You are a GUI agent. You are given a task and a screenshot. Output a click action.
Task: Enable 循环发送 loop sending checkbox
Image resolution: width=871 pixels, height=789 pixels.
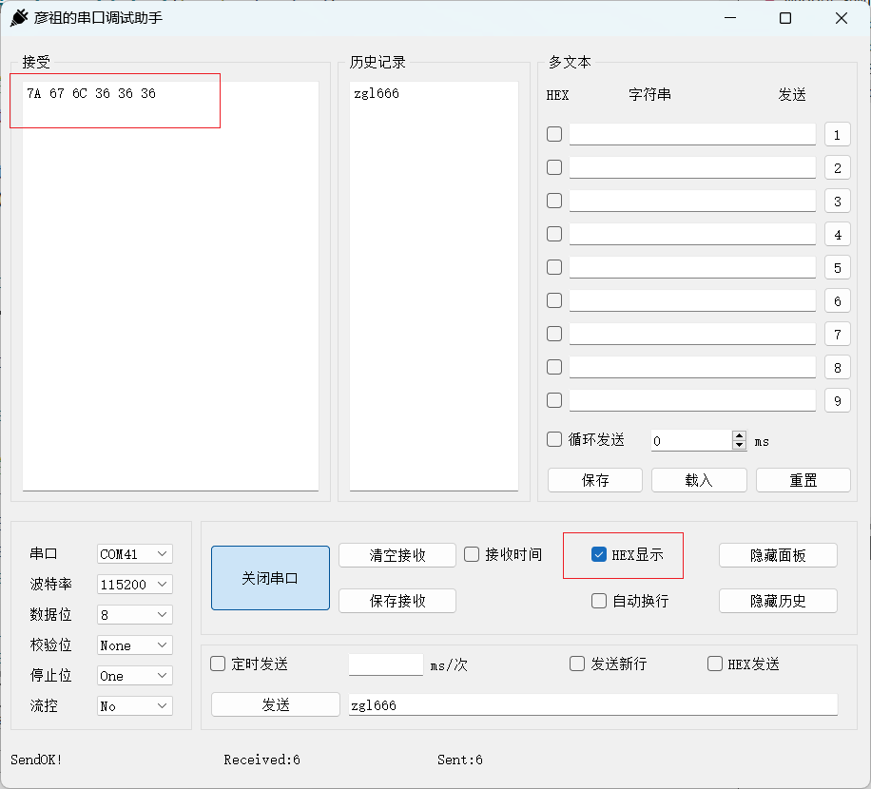pyautogui.click(x=553, y=440)
